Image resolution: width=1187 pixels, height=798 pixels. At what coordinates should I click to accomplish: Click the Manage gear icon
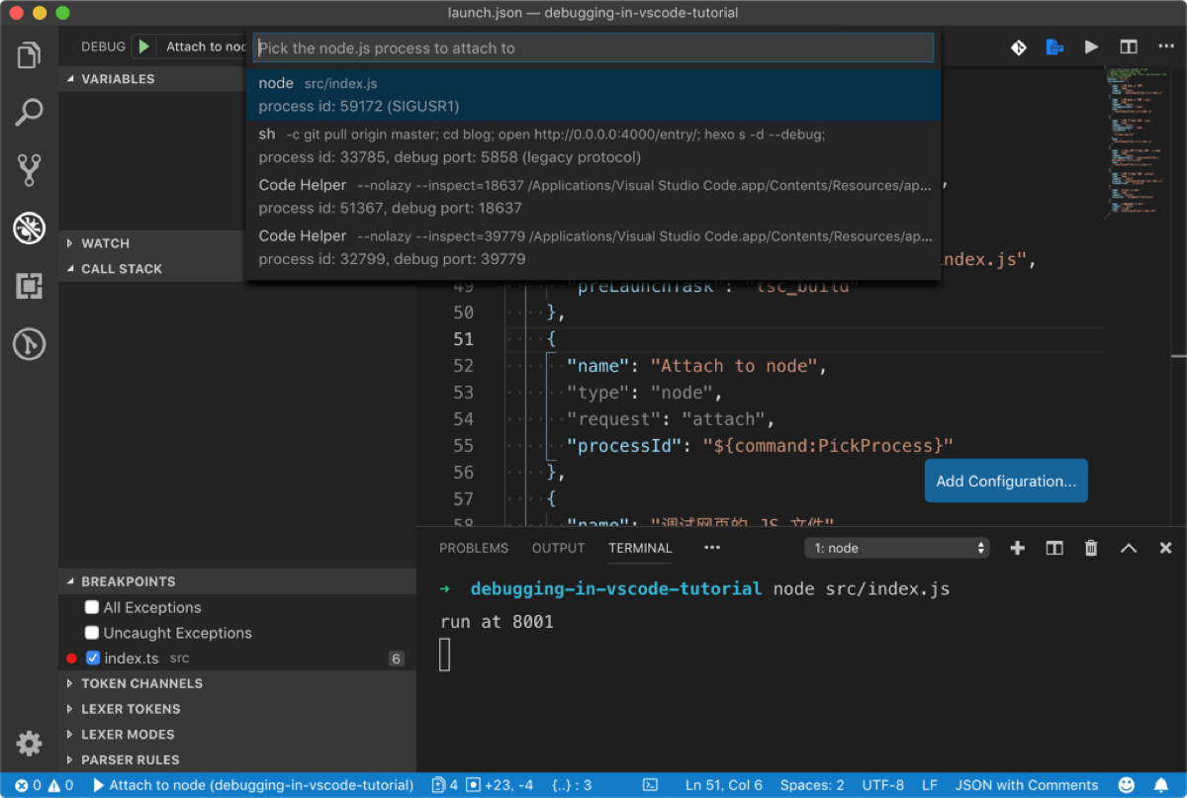click(29, 743)
